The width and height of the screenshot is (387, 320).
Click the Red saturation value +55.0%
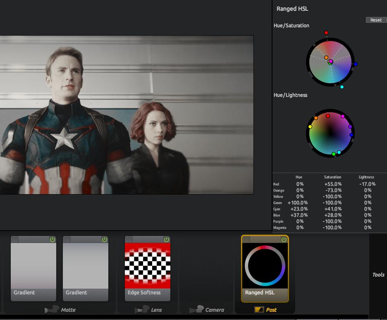point(333,184)
